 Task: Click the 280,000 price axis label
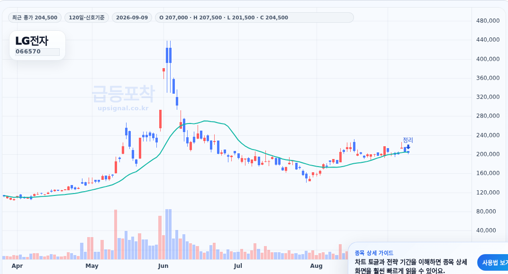coord(488,116)
